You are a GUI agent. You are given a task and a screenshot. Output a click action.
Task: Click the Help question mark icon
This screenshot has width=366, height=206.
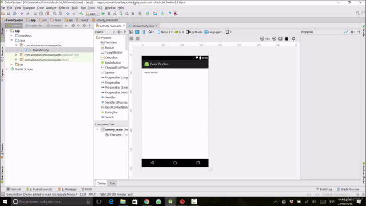tap(170, 14)
